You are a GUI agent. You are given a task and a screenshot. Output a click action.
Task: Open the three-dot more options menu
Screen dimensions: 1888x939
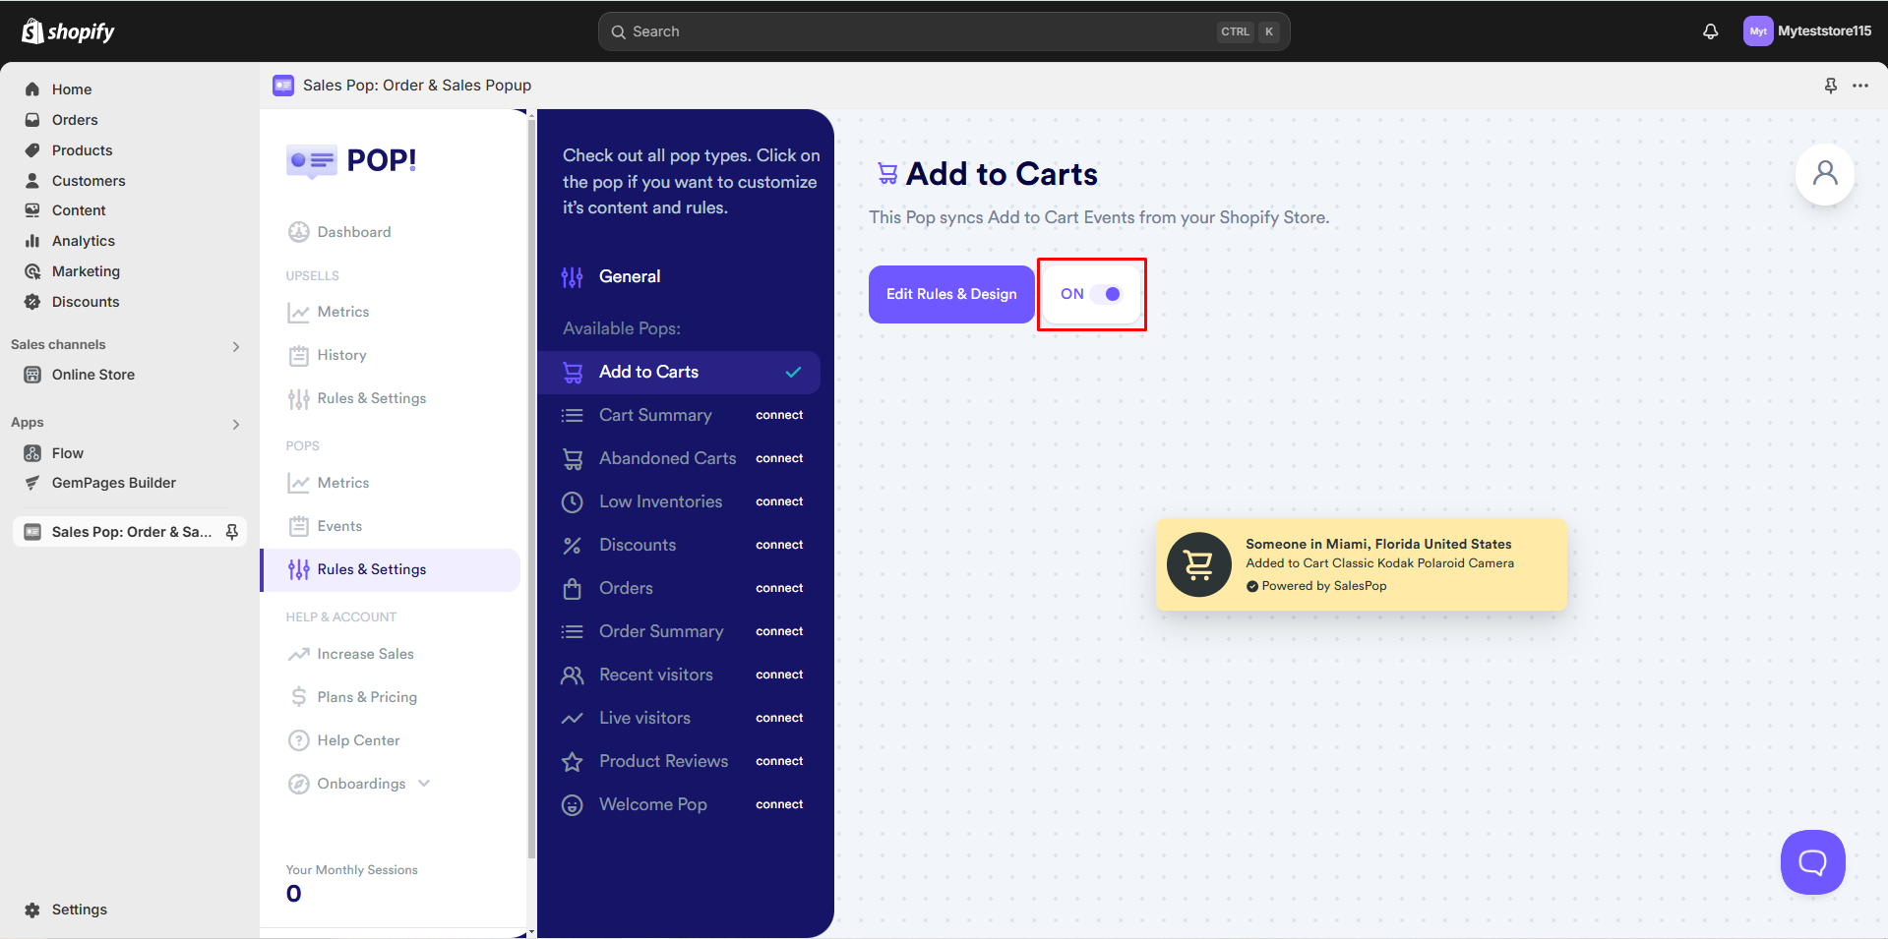point(1859,86)
